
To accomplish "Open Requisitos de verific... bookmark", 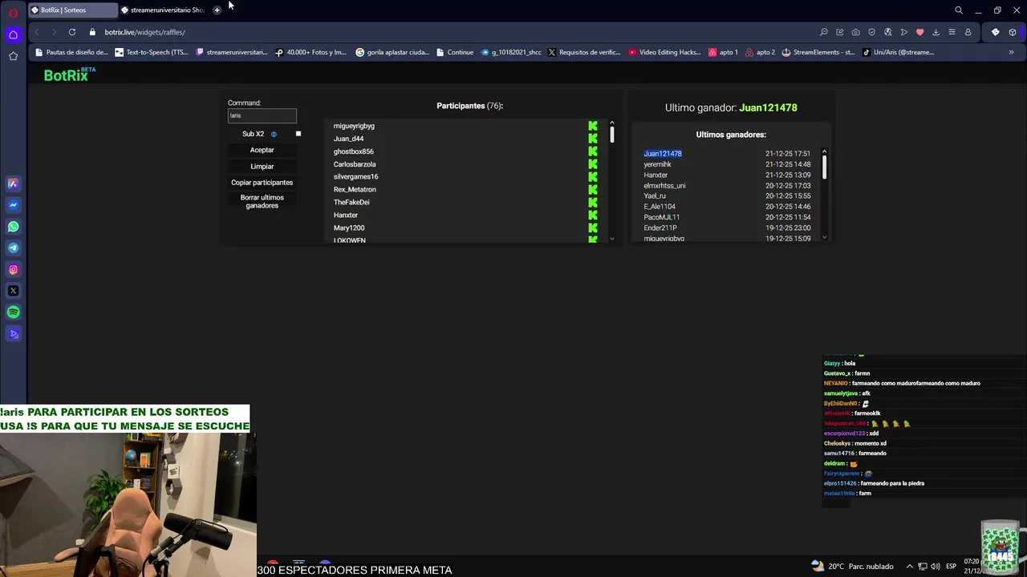I will point(584,52).
